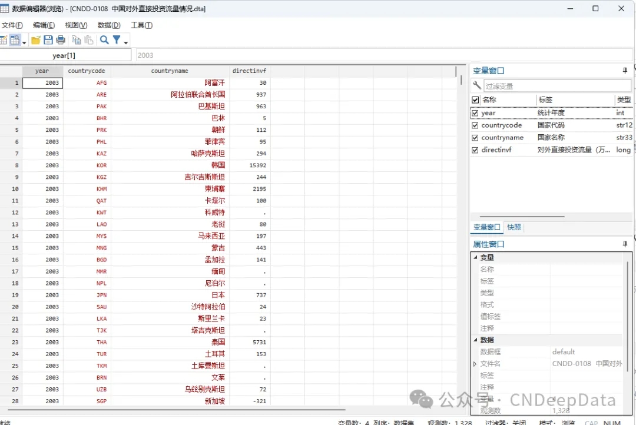
Task: Open find with the magnifier icon
Action: pyautogui.click(x=104, y=40)
